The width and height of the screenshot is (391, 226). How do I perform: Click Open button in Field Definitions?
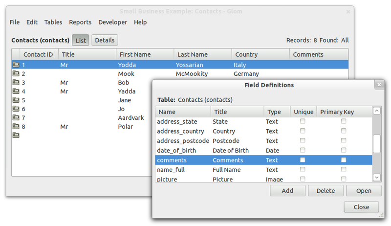(364, 191)
